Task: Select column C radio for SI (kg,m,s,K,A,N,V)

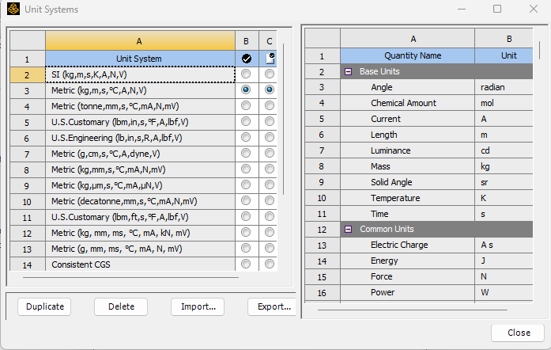Action: [x=270, y=74]
